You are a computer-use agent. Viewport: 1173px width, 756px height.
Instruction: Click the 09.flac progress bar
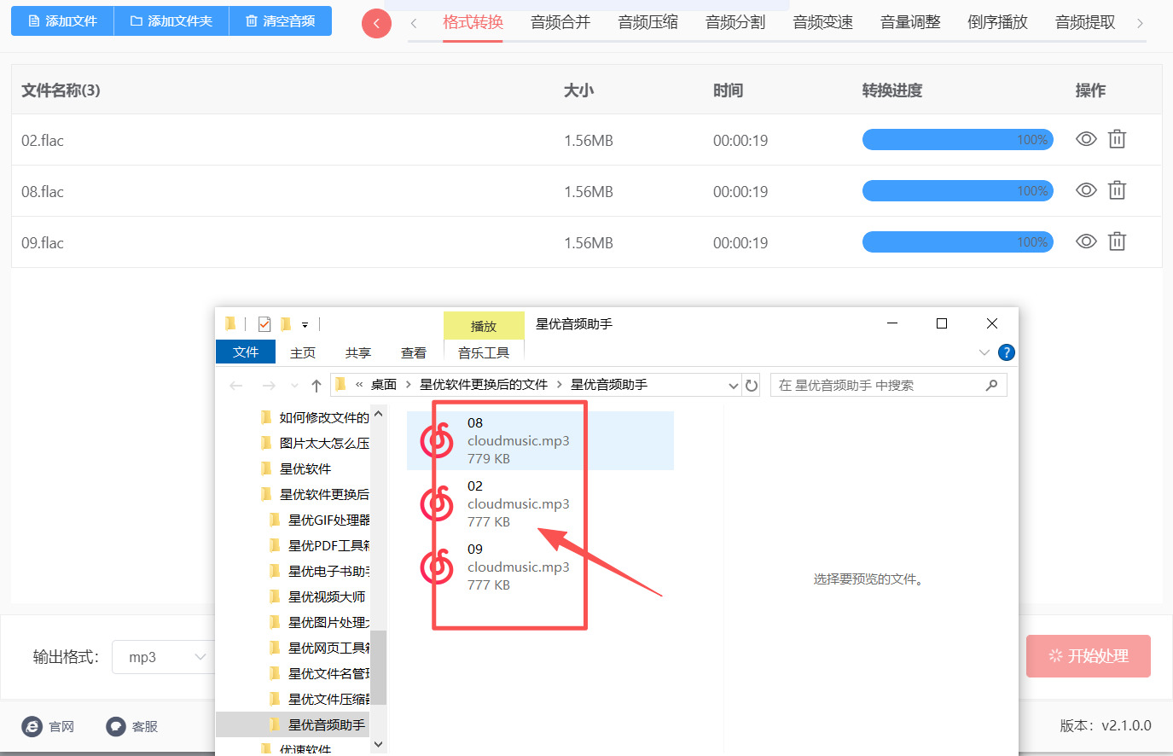[x=957, y=242]
